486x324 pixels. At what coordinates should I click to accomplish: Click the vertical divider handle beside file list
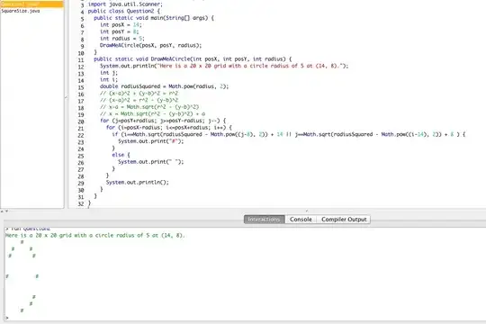(66, 97)
